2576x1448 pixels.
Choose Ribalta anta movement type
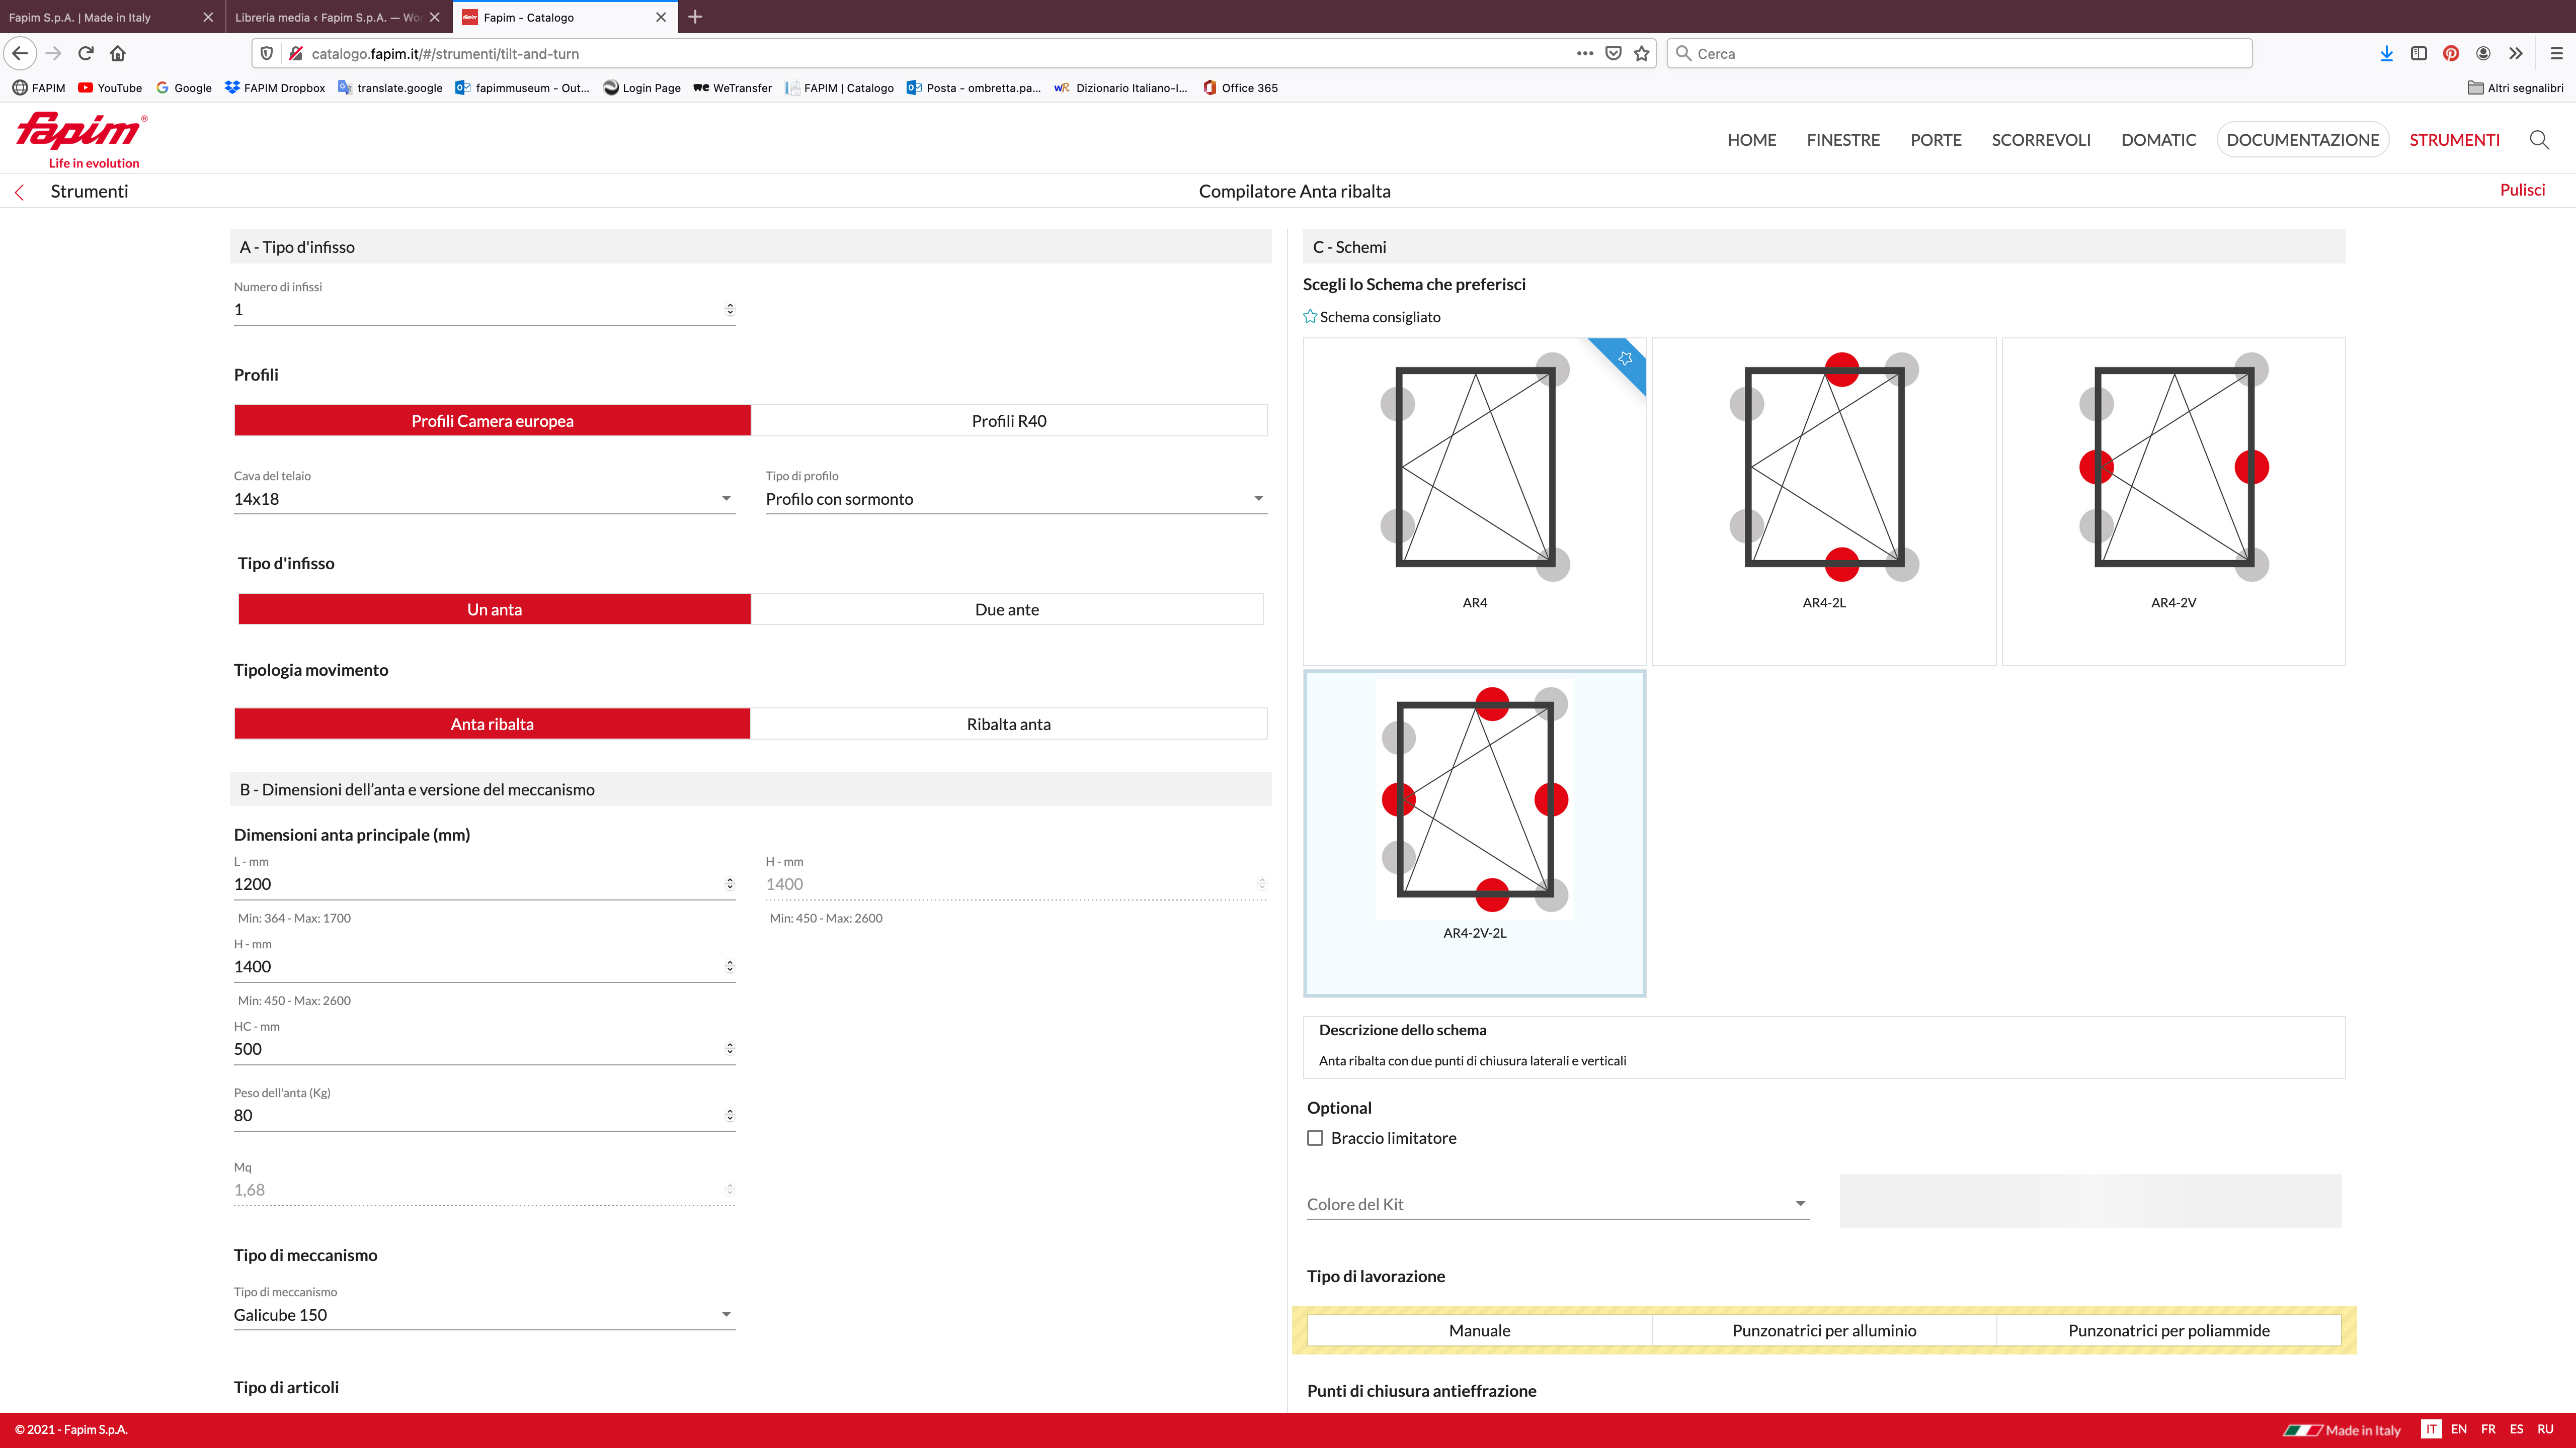coord(1008,723)
